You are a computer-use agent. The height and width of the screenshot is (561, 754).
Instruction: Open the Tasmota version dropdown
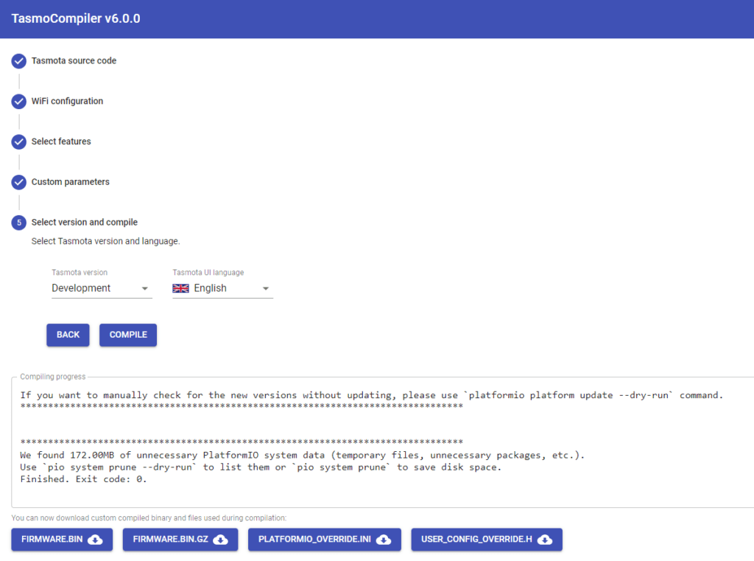(102, 288)
